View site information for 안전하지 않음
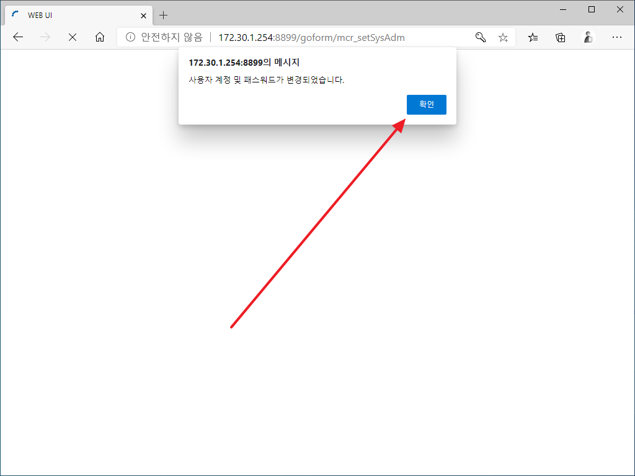The width and height of the screenshot is (635, 476). tap(130, 38)
